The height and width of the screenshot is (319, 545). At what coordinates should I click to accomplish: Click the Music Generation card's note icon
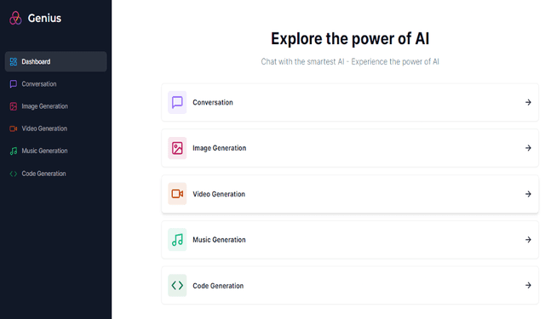tap(177, 240)
